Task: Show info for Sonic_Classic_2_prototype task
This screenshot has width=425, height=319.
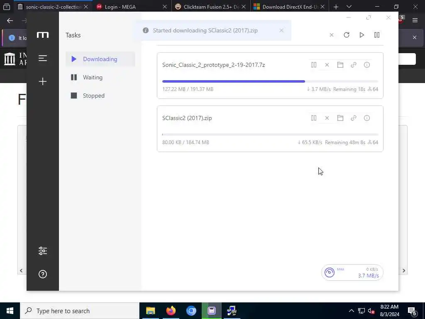Action: click(367, 65)
